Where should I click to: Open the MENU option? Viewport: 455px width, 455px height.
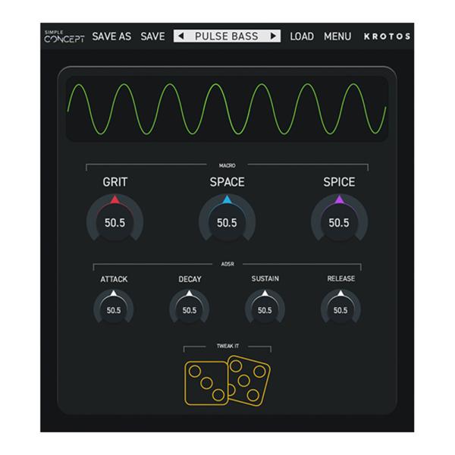pos(337,36)
